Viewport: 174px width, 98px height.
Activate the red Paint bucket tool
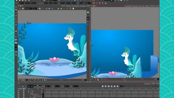coord(16,31)
